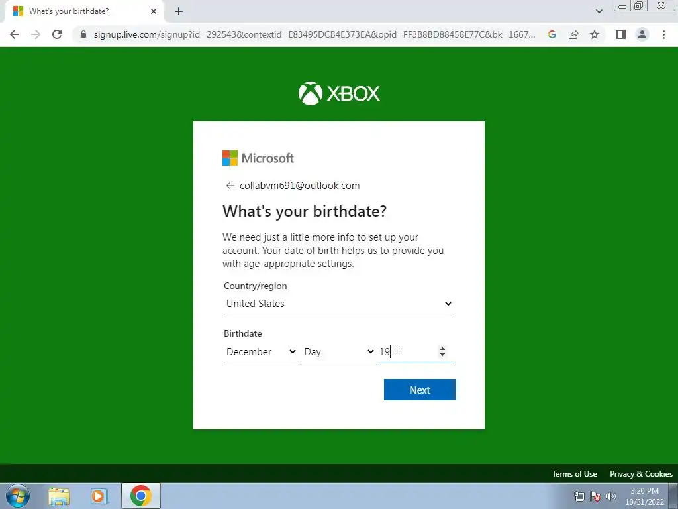Increase year with up stepper arrow
Viewport: 678px width, 509px height.
[x=442, y=348]
